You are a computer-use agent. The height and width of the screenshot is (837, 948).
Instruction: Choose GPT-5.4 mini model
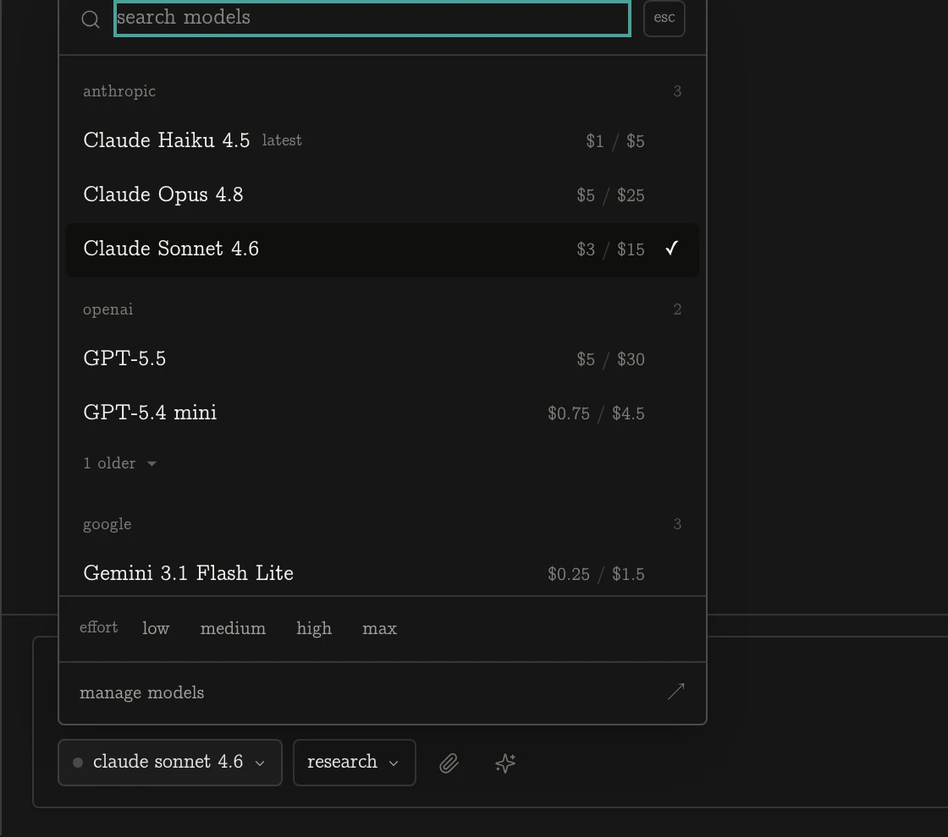pyautogui.click(x=382, y=413)
